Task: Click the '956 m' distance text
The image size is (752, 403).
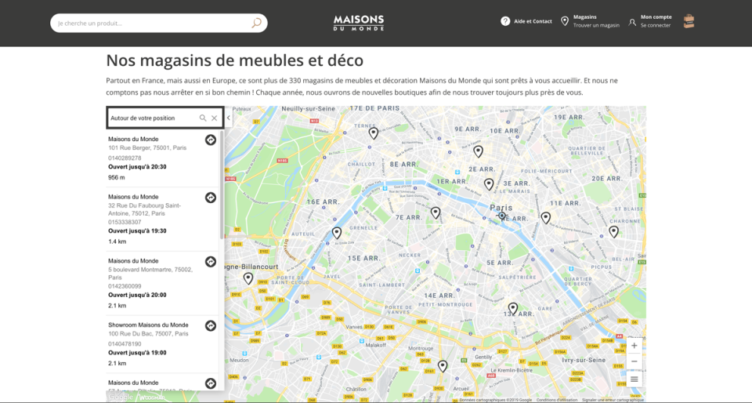Action: tap(117, 177)
